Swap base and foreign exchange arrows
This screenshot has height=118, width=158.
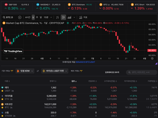38,71
